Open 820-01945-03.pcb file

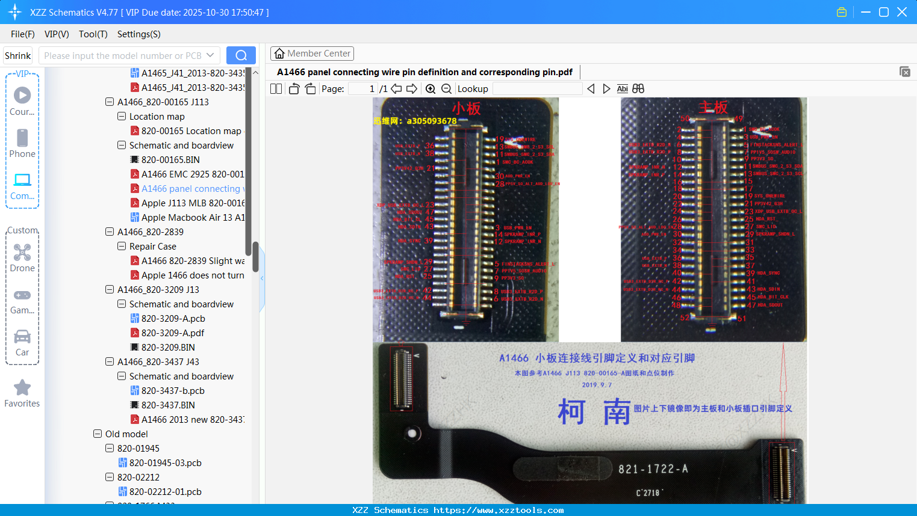point(160,463)
